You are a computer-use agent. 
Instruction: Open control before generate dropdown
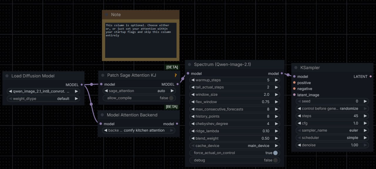coord(332,108)
